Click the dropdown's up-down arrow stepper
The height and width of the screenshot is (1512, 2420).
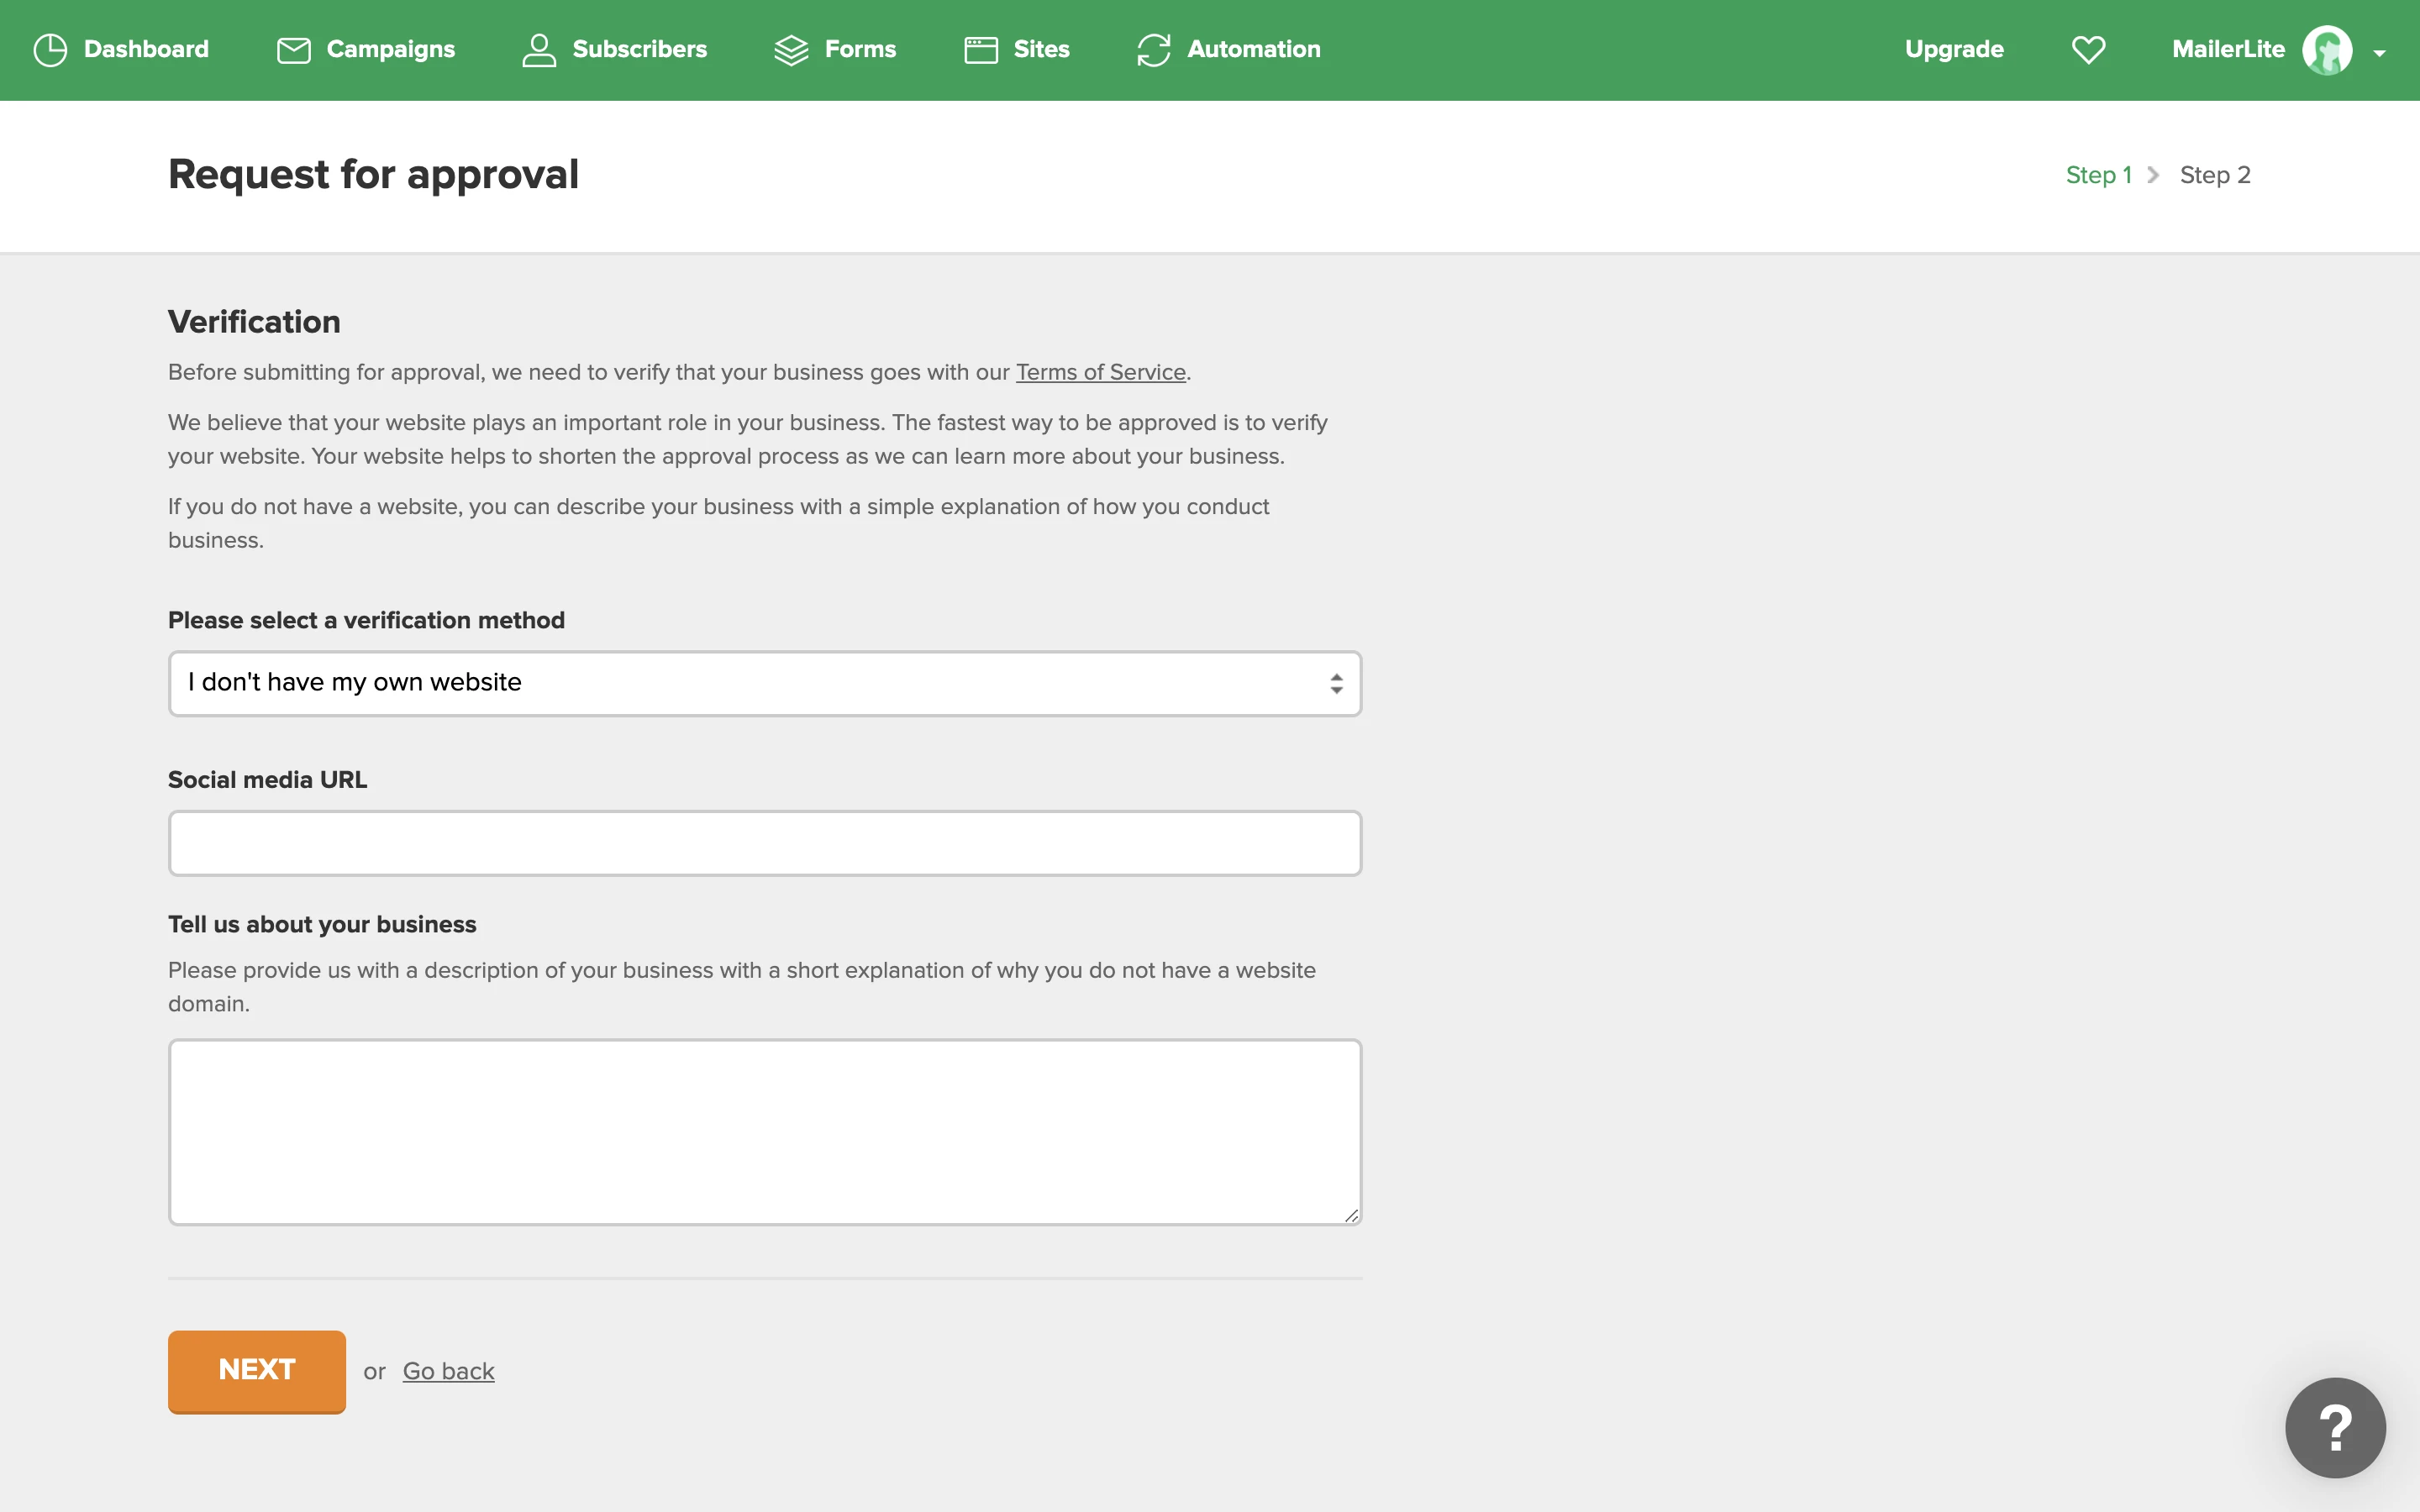point(1336,683)
